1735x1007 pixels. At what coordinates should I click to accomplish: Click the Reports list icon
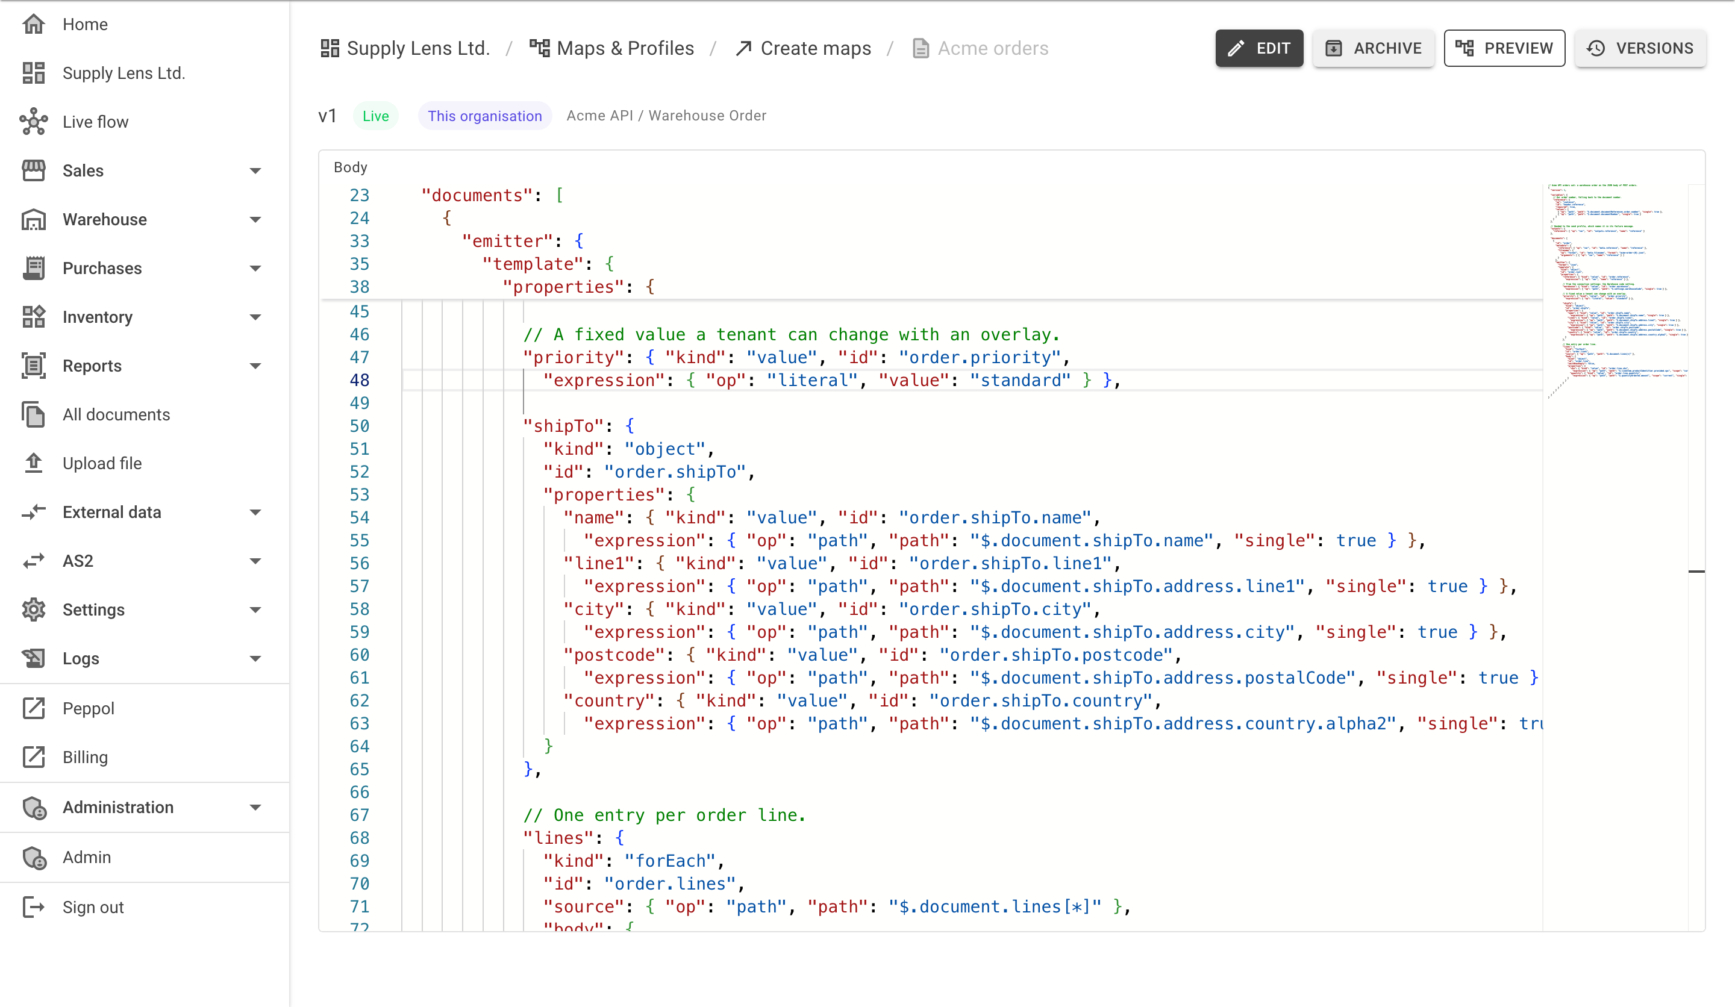(33, 366)
